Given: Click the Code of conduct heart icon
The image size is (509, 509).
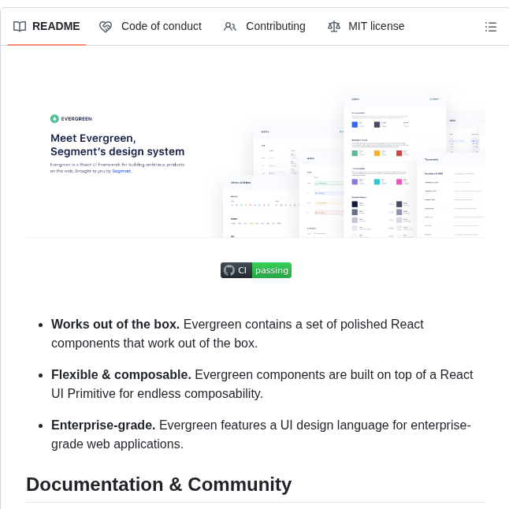Looking at the screenshot, I should pos(106,27).
